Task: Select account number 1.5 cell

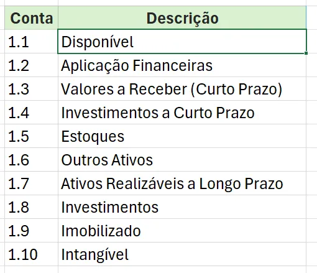Action: pos(31,136)
